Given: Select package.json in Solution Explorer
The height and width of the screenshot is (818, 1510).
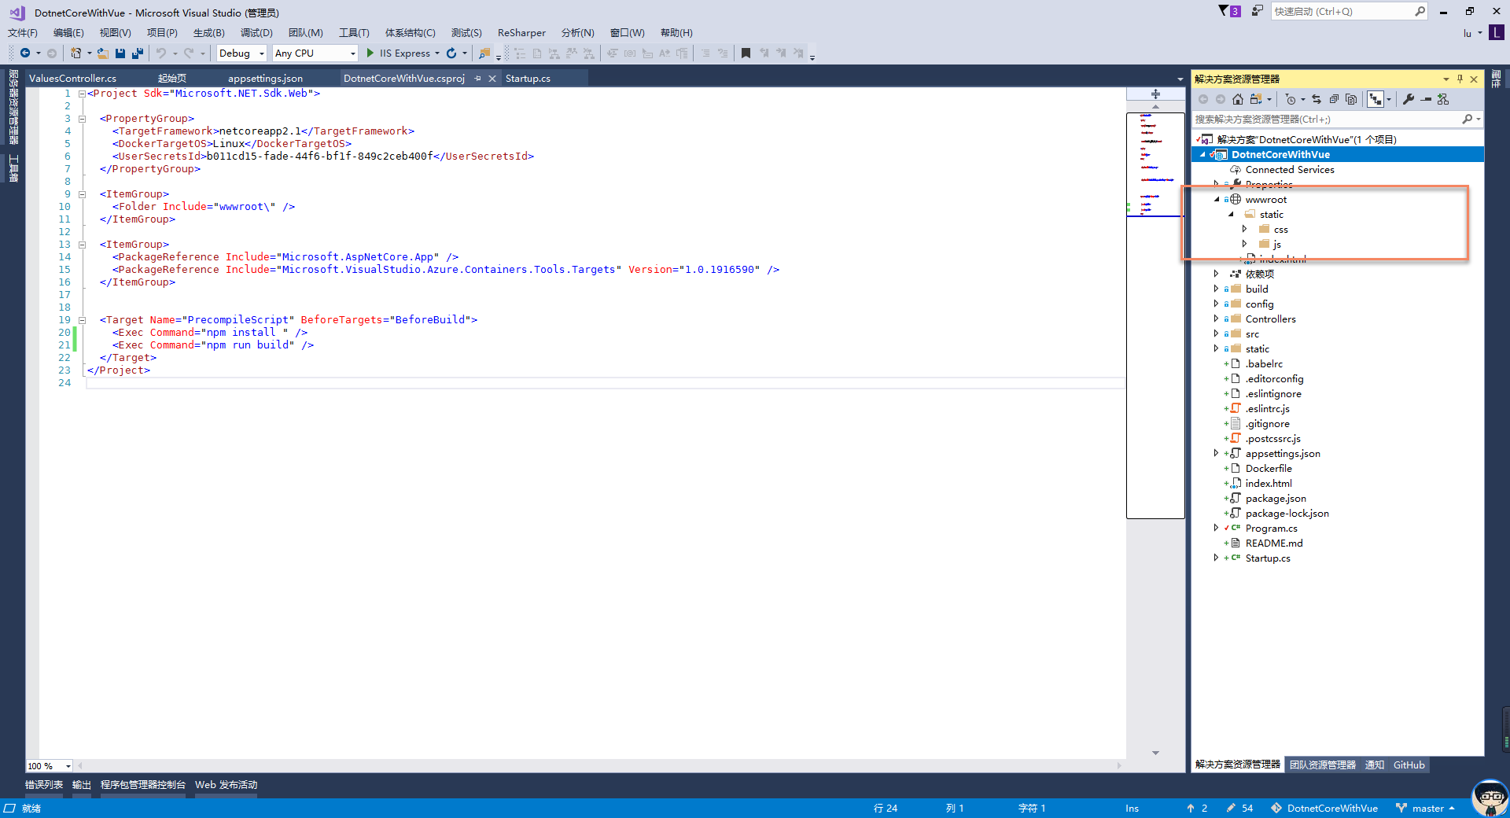Looking at the screenshot, I should (x=1276, y=499).
